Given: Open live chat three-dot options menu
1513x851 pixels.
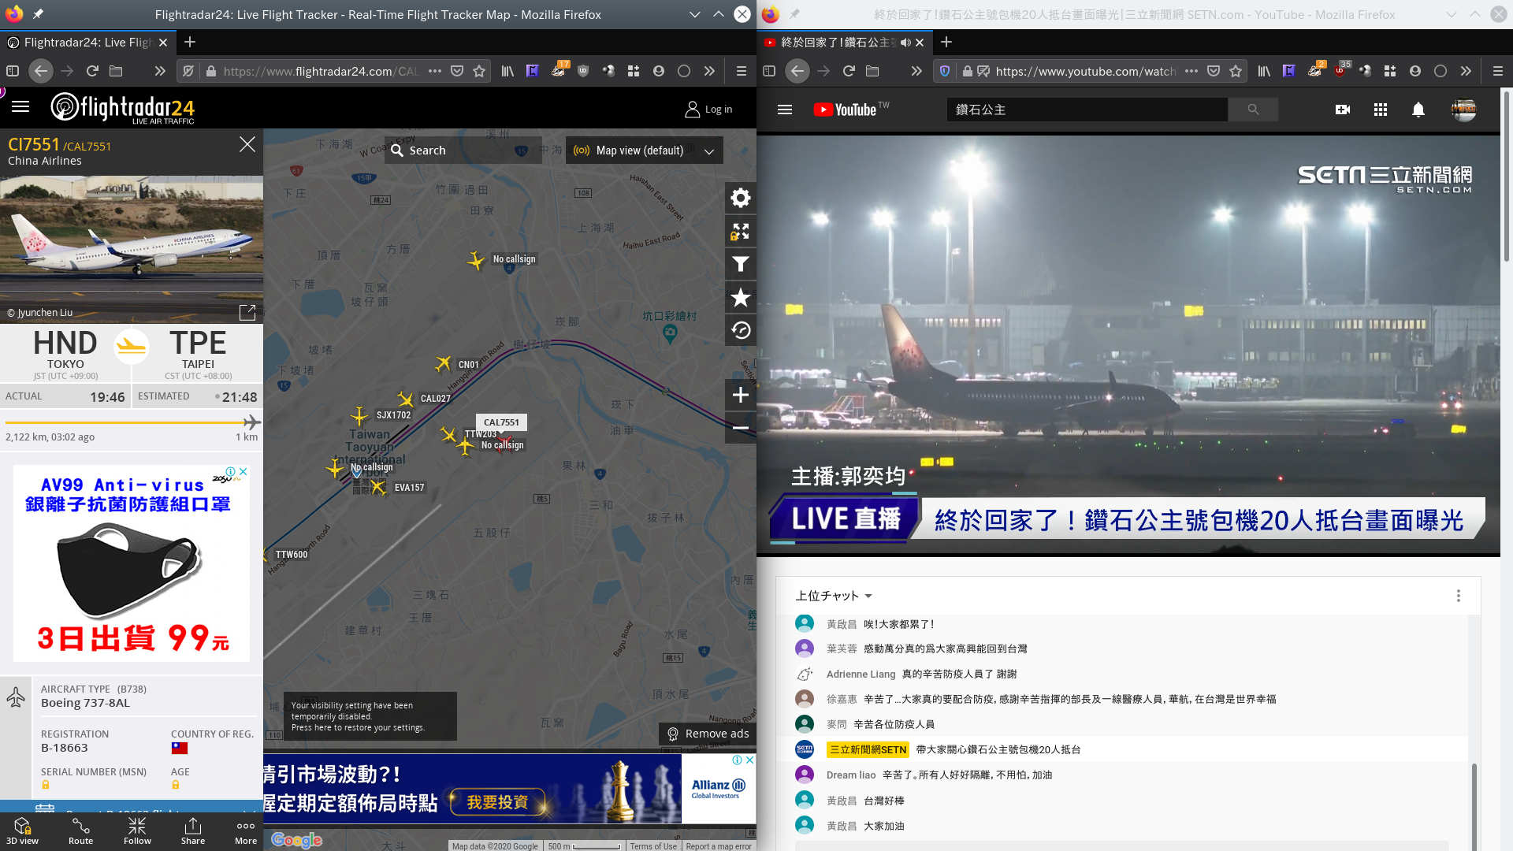Looking at the screenshot, I should (x=1459, y=596).
